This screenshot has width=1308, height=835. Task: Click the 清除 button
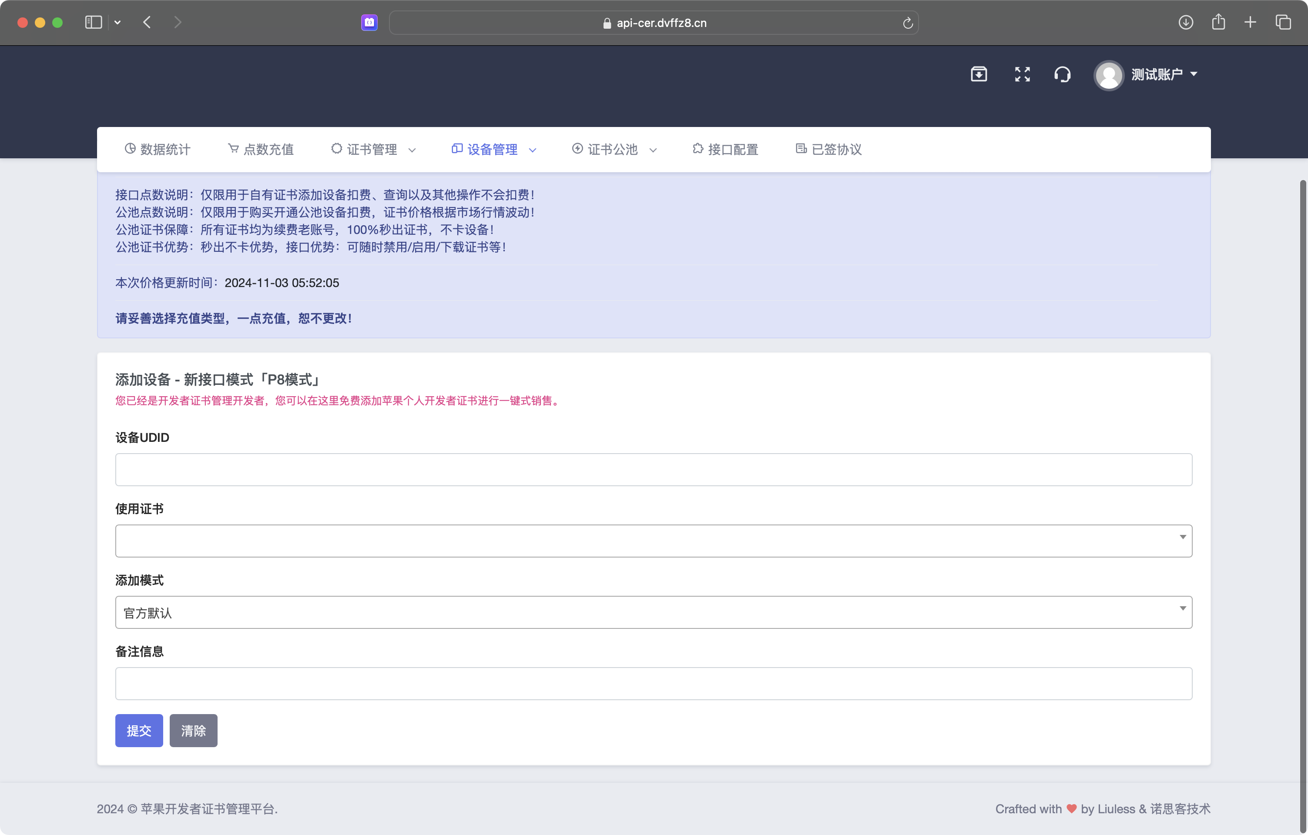tap(193, 731)
